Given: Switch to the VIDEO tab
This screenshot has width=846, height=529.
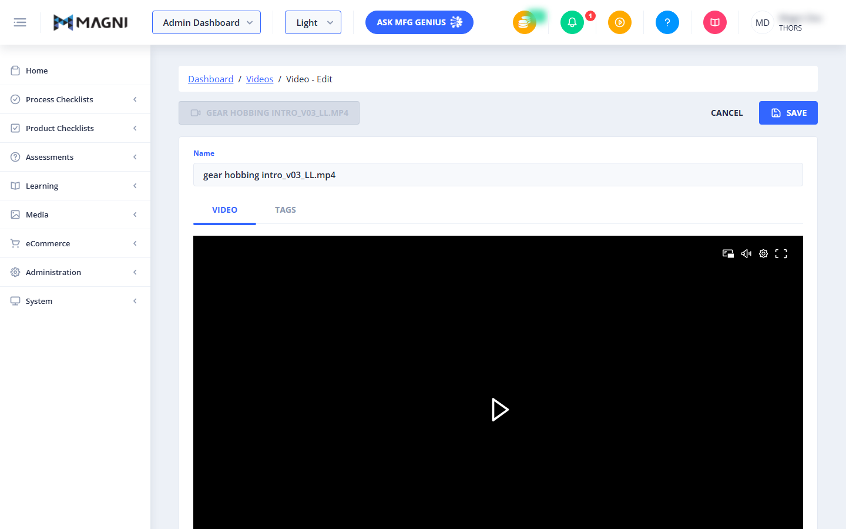Looking at the screenshot, I should (x=224, y=210).
